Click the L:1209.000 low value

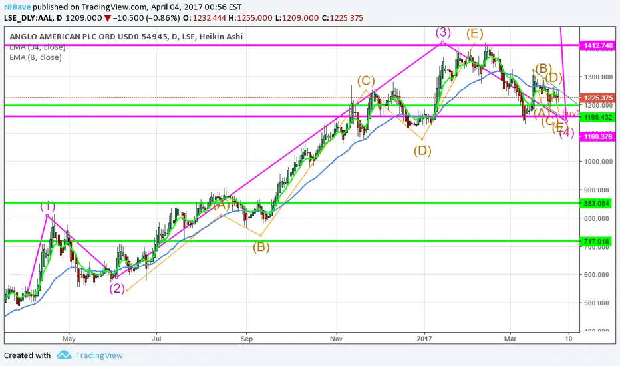[297, 18]
